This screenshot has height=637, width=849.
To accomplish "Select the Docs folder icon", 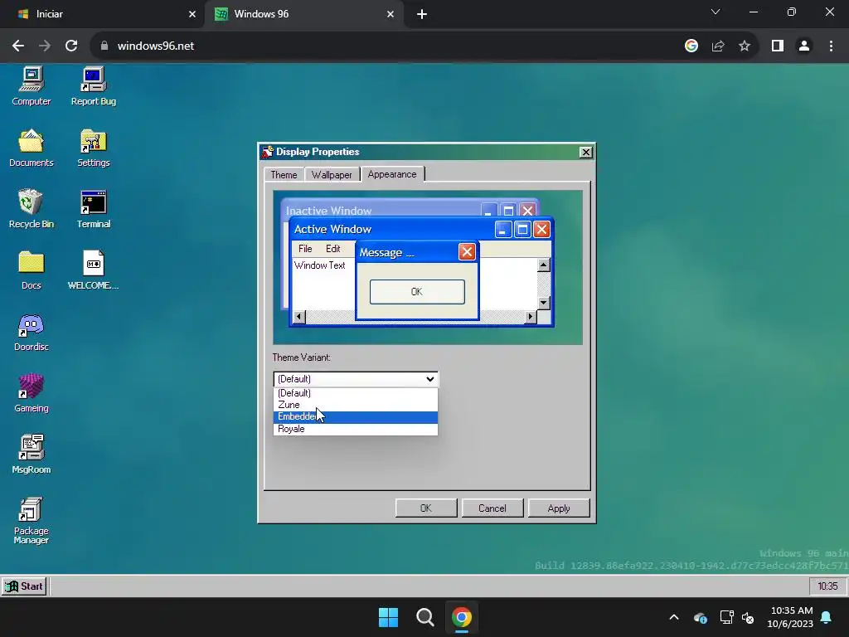I will (x=32, y=270).
